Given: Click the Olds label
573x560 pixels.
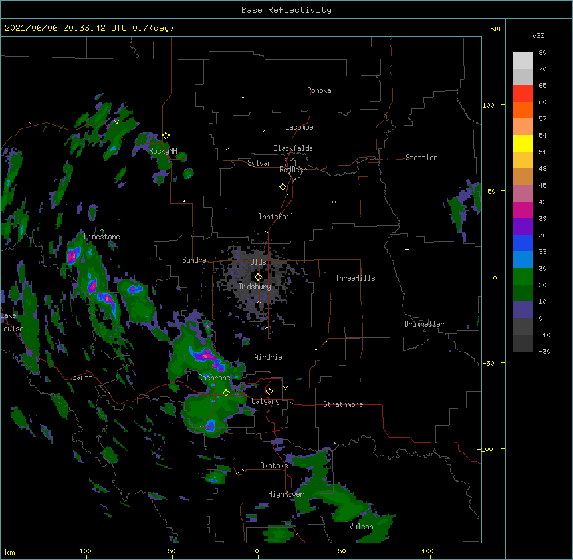Looking at the screenshot, I should pyautogui.click(x=258, y=262).
